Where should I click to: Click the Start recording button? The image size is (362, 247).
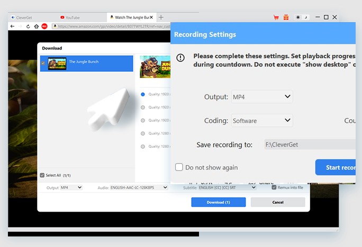336,167
